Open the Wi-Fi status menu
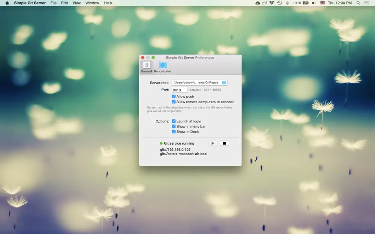Image resolution: width=375 pixels, height=234 pixels. 272,3
